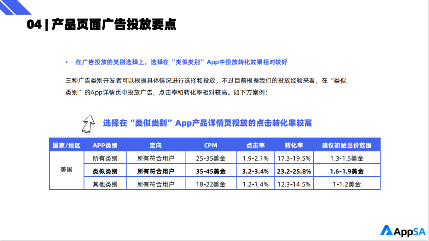Viewport: 429px width, 241px height.
Task: Click the 'APP类别' table header
Action: (105, 145)
